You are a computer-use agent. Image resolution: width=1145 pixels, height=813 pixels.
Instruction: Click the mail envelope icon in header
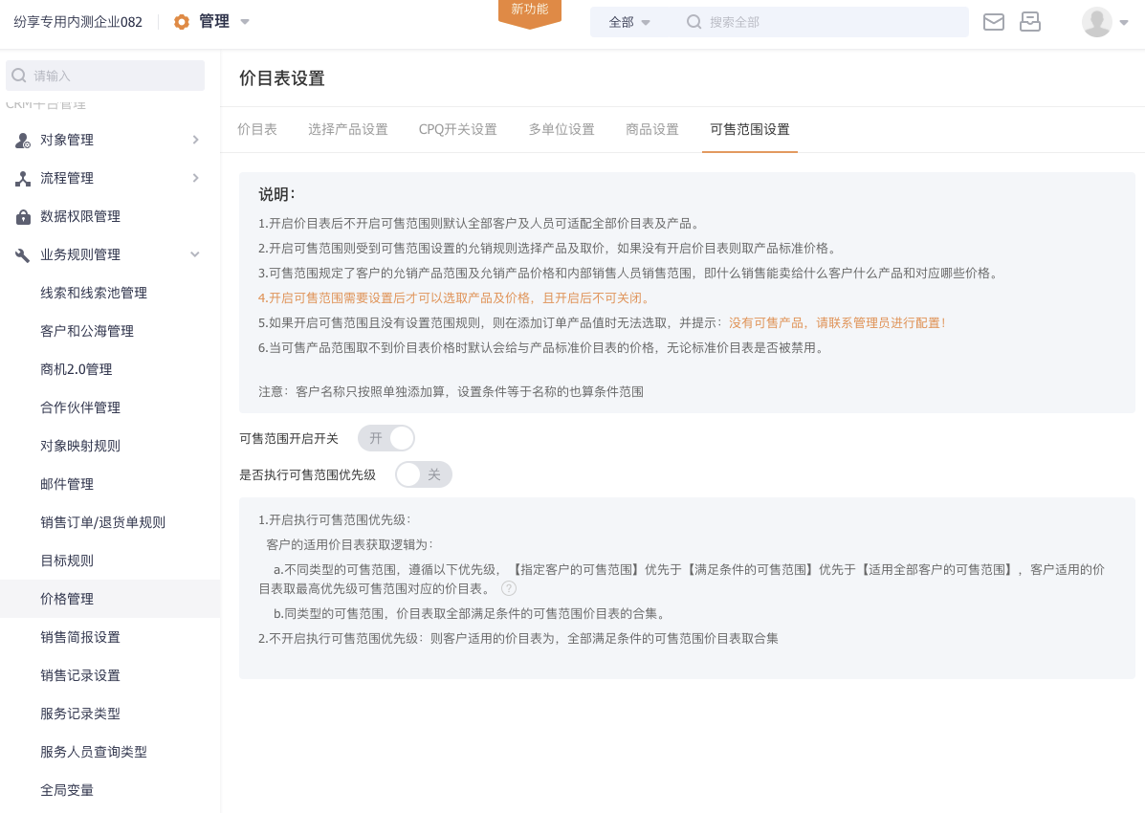click(994, 22)
